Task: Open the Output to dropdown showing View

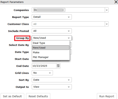Action: tap(52, 87)
